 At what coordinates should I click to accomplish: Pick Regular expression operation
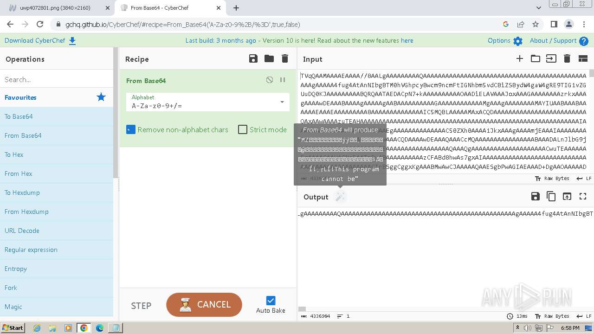pos(57,250)
